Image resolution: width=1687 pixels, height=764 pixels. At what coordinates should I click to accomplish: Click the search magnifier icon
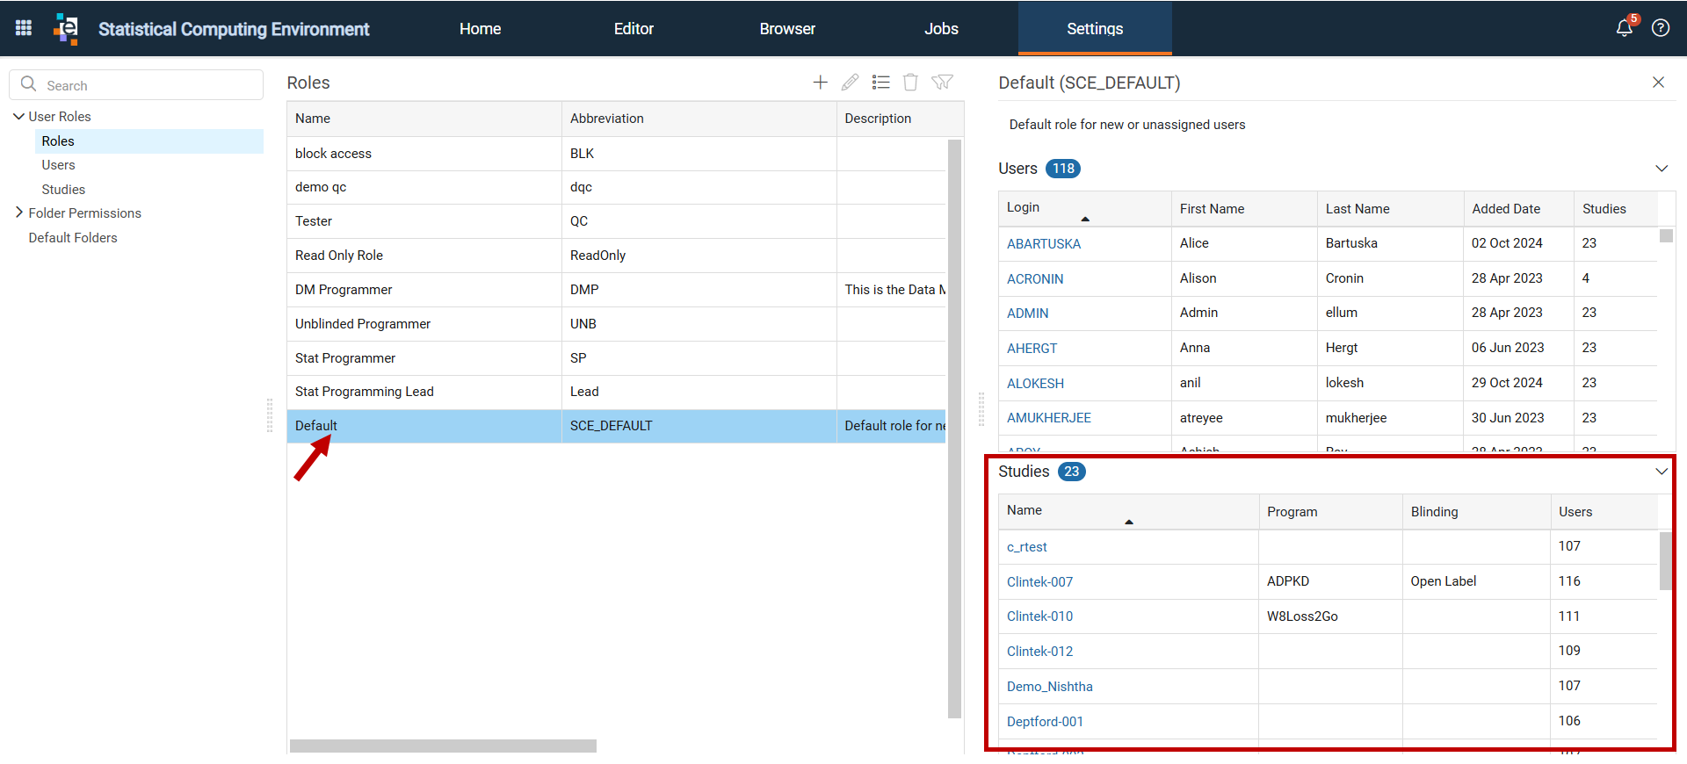click(28, 84)
